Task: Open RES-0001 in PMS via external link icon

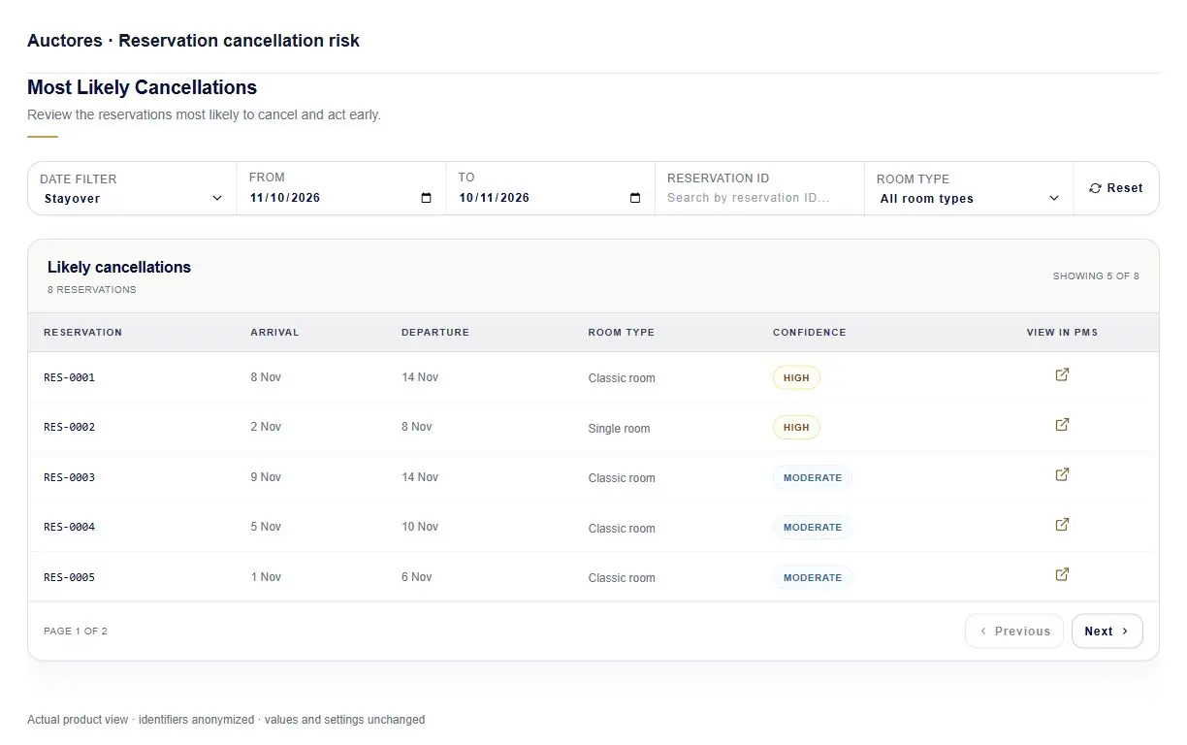Action: click(1062, 374)
